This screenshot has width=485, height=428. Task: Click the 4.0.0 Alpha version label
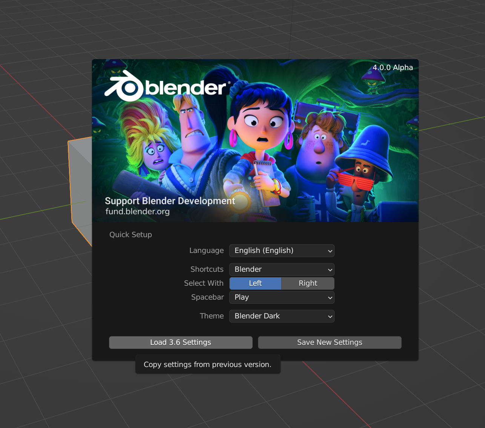[393, 68]
